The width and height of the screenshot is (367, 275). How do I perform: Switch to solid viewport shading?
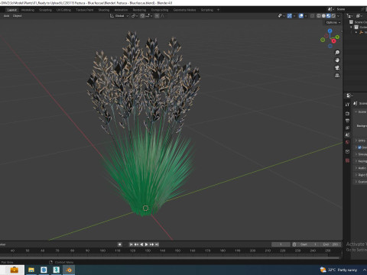click(323, 16)
